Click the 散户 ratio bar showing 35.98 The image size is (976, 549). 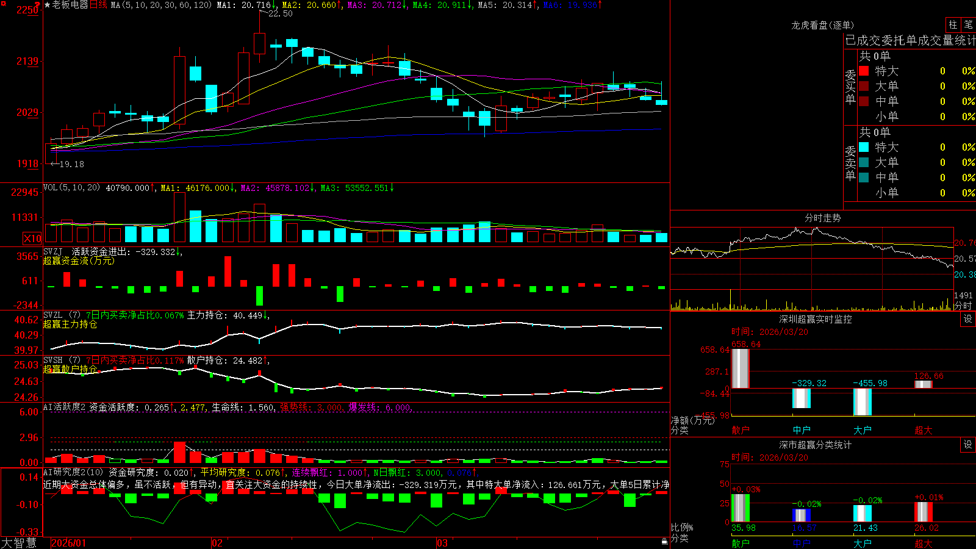(741, 508)
